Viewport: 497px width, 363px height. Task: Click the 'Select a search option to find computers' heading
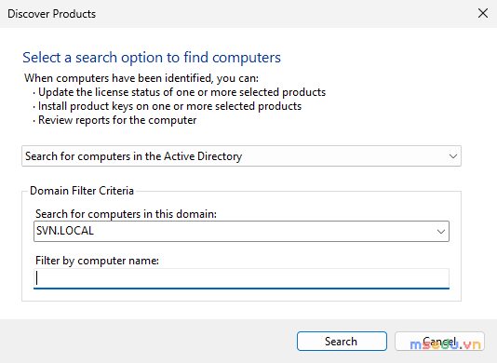(152, 58)
